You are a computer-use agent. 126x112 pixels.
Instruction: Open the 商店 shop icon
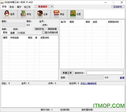coord(59,14)
